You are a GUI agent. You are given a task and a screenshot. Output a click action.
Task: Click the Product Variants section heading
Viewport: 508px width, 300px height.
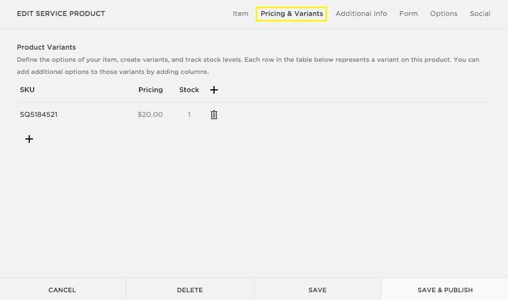tap(46, 47)
